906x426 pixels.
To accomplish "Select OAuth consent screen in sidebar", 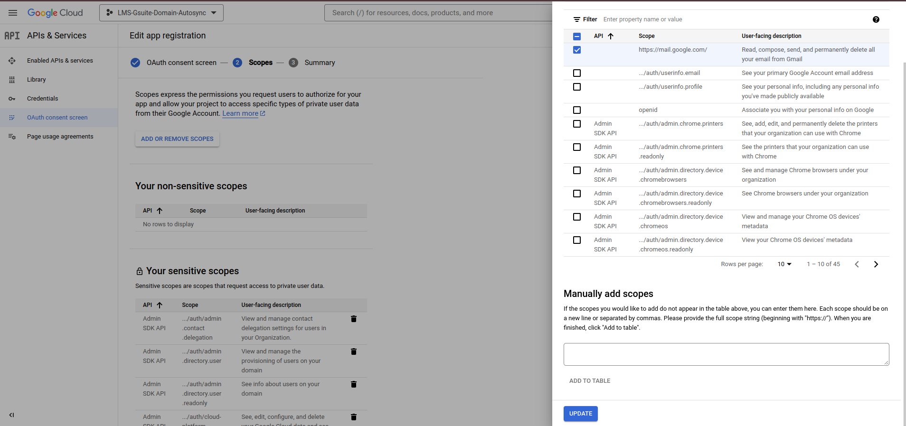I will (57, 118).
